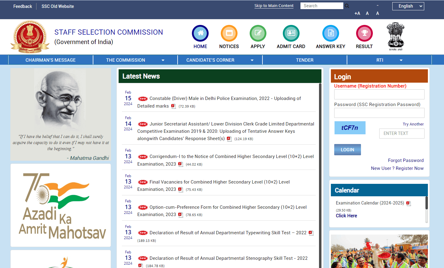The image size is (444, 268).
Task: Click the Forgot Password link
Action: pyautogui.click(x=406, y=160)
